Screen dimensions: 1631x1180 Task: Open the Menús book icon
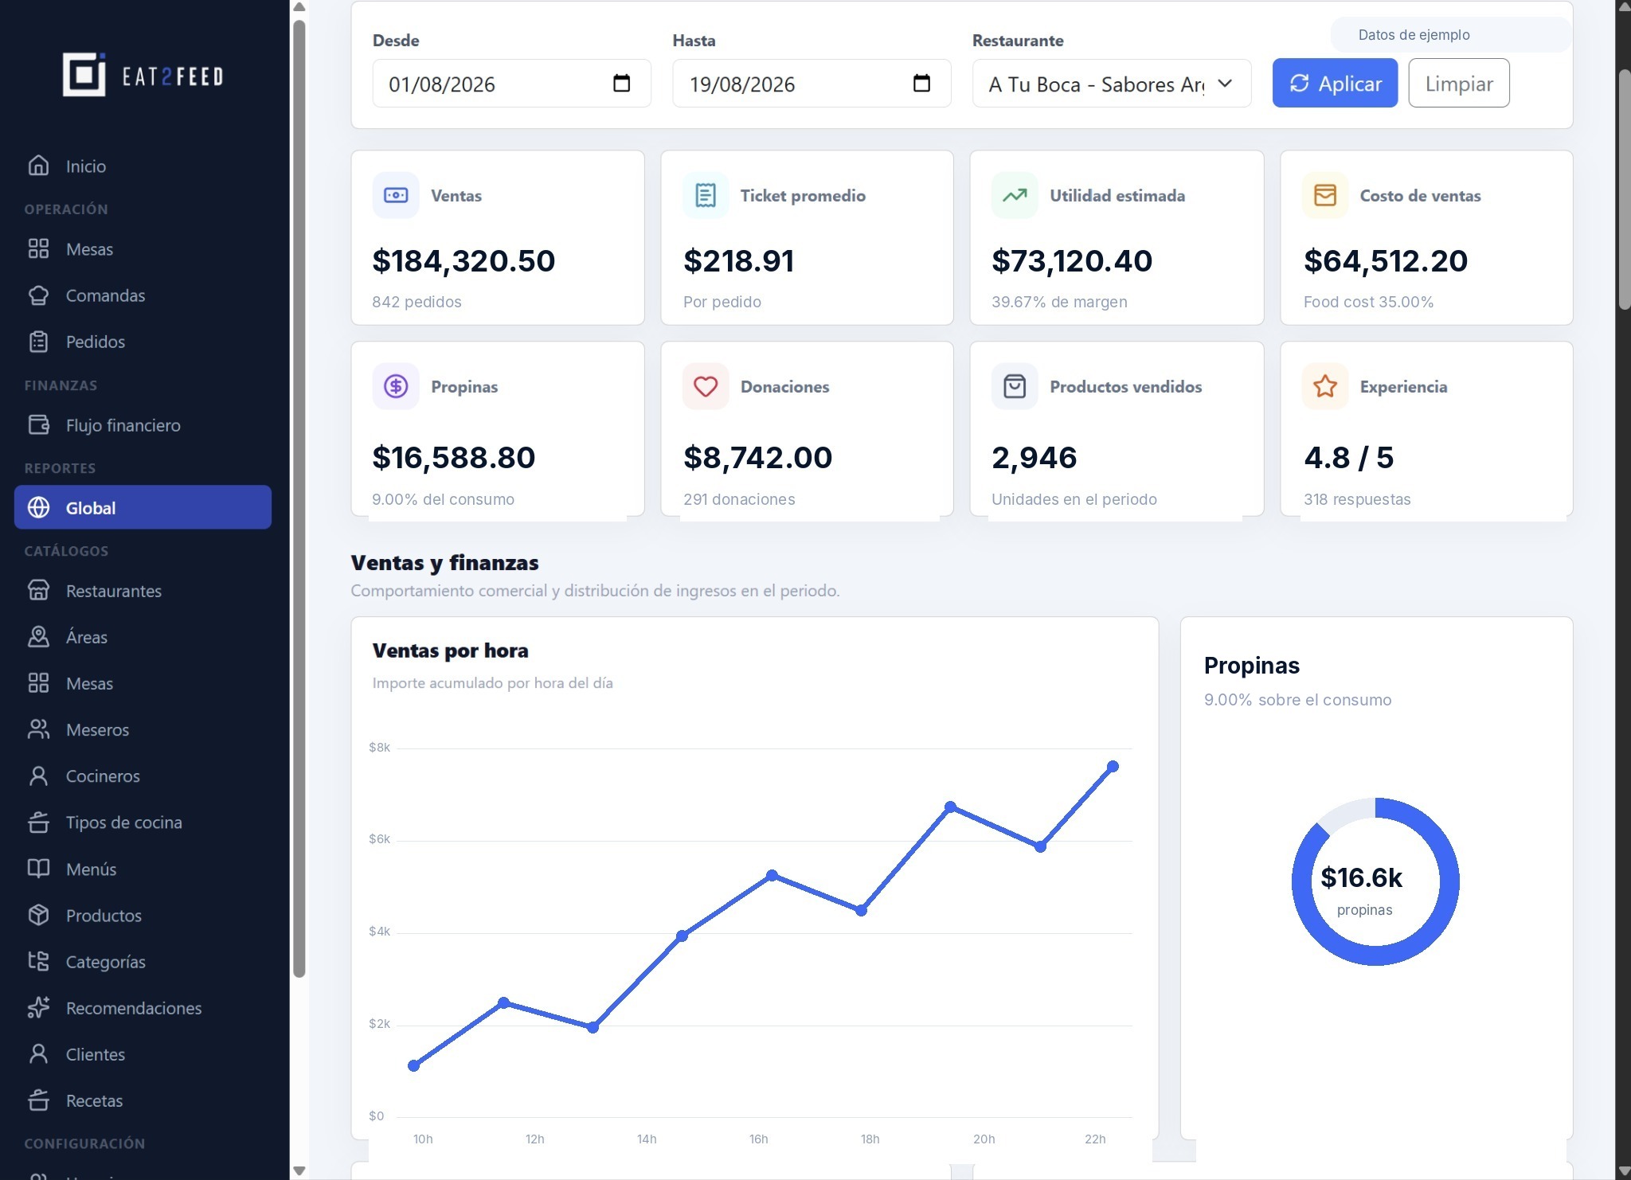(x=38, y=868)
